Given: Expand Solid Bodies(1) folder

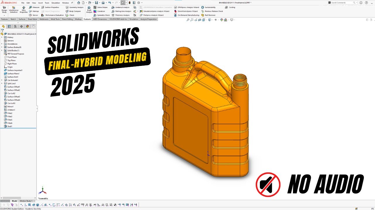Looking at the screenshot, I should [x=2, y=50].
